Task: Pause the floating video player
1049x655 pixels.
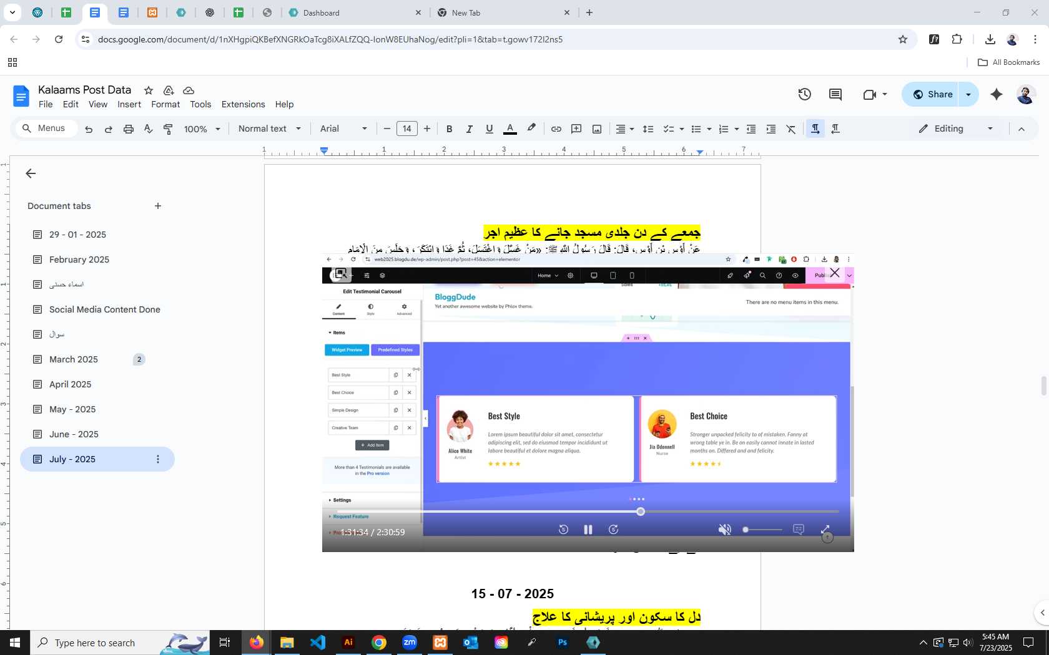Action: point(588,530)
